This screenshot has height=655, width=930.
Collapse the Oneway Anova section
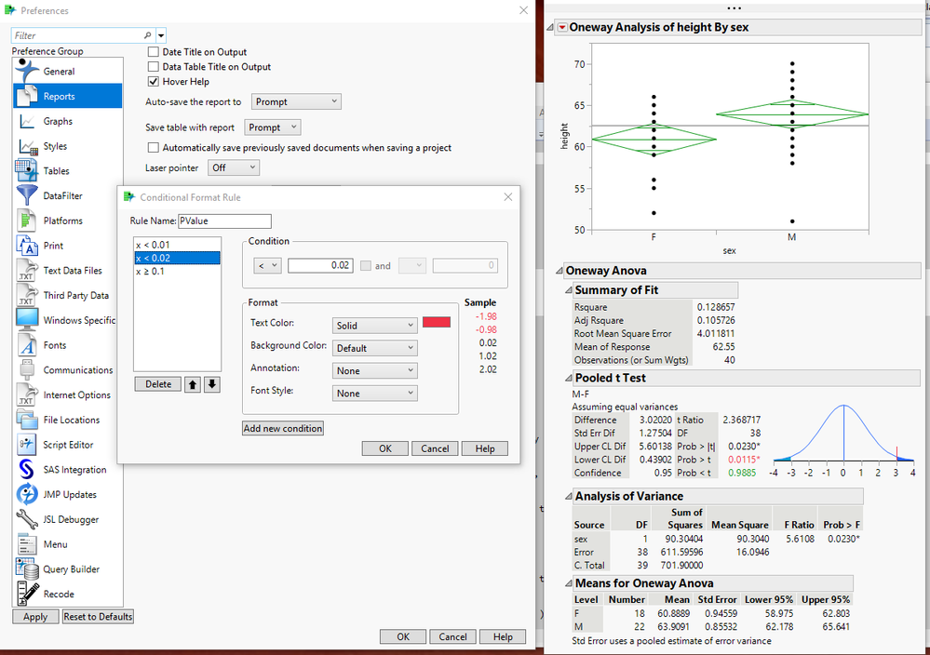coord(559,271)
